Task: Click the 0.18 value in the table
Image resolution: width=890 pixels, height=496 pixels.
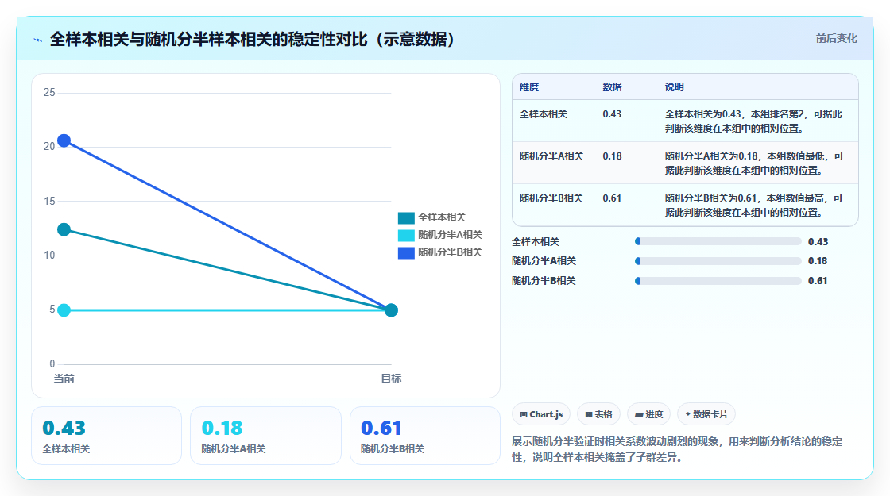Action: coord(612,156)
